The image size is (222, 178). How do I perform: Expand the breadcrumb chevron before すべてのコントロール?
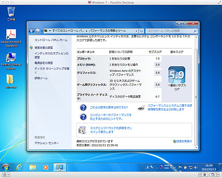(x=50, y=31)
